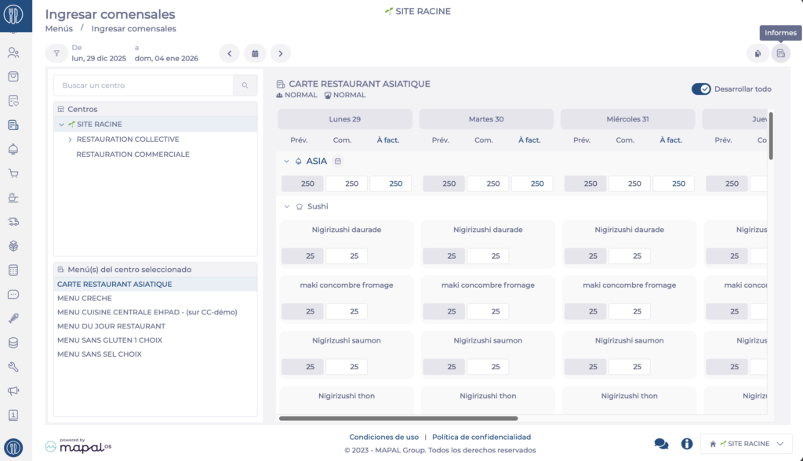Click the Lunes 29 day header
The image size is (803, 461).
tap(345, 119)
